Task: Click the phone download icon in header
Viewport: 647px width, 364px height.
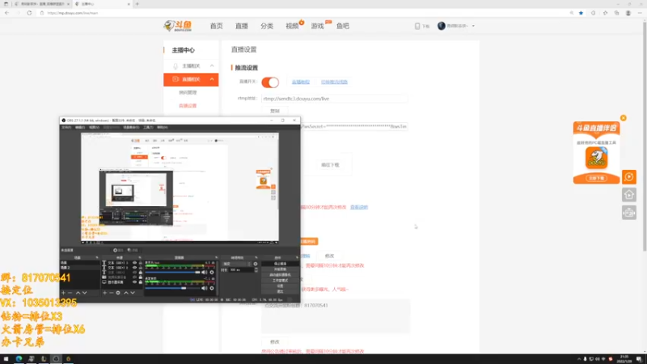Action: pos(417,26)
